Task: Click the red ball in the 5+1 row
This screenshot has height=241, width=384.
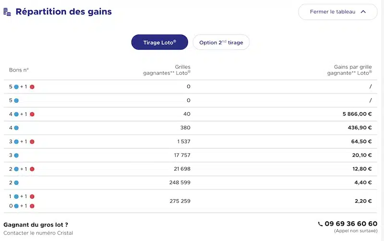Action: pos(32,87)
